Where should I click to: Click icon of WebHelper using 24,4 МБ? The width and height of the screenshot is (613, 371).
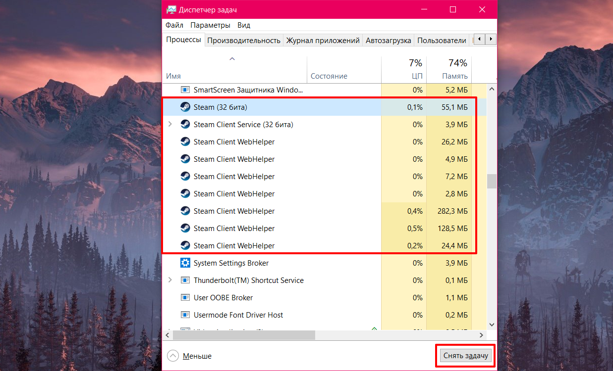tap(185, 246)
